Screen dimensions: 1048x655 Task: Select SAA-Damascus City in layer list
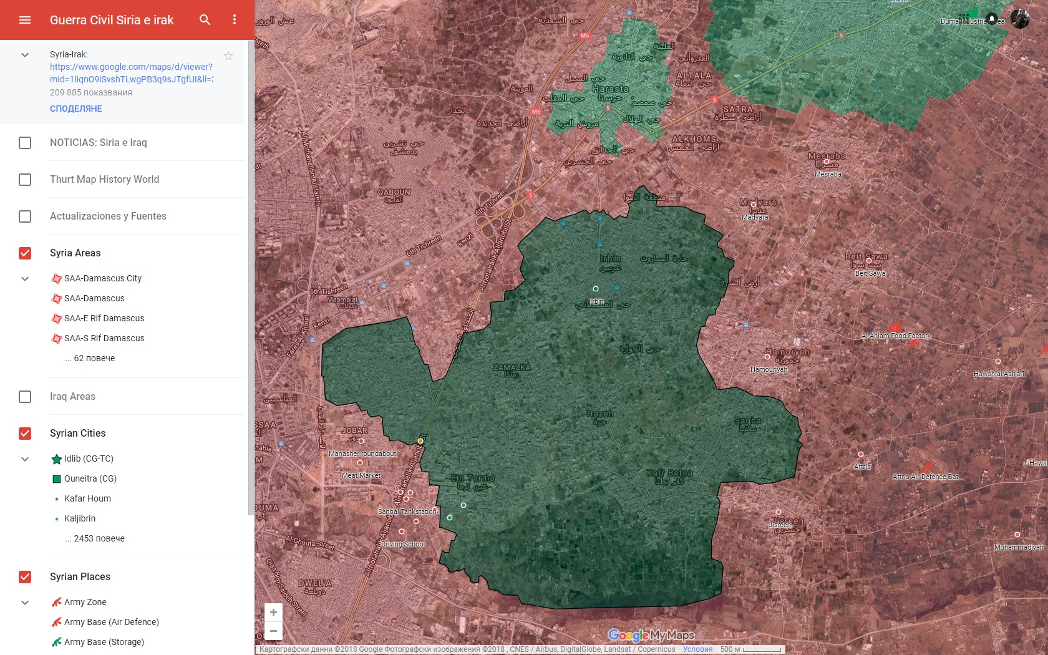tap(103, 278)
